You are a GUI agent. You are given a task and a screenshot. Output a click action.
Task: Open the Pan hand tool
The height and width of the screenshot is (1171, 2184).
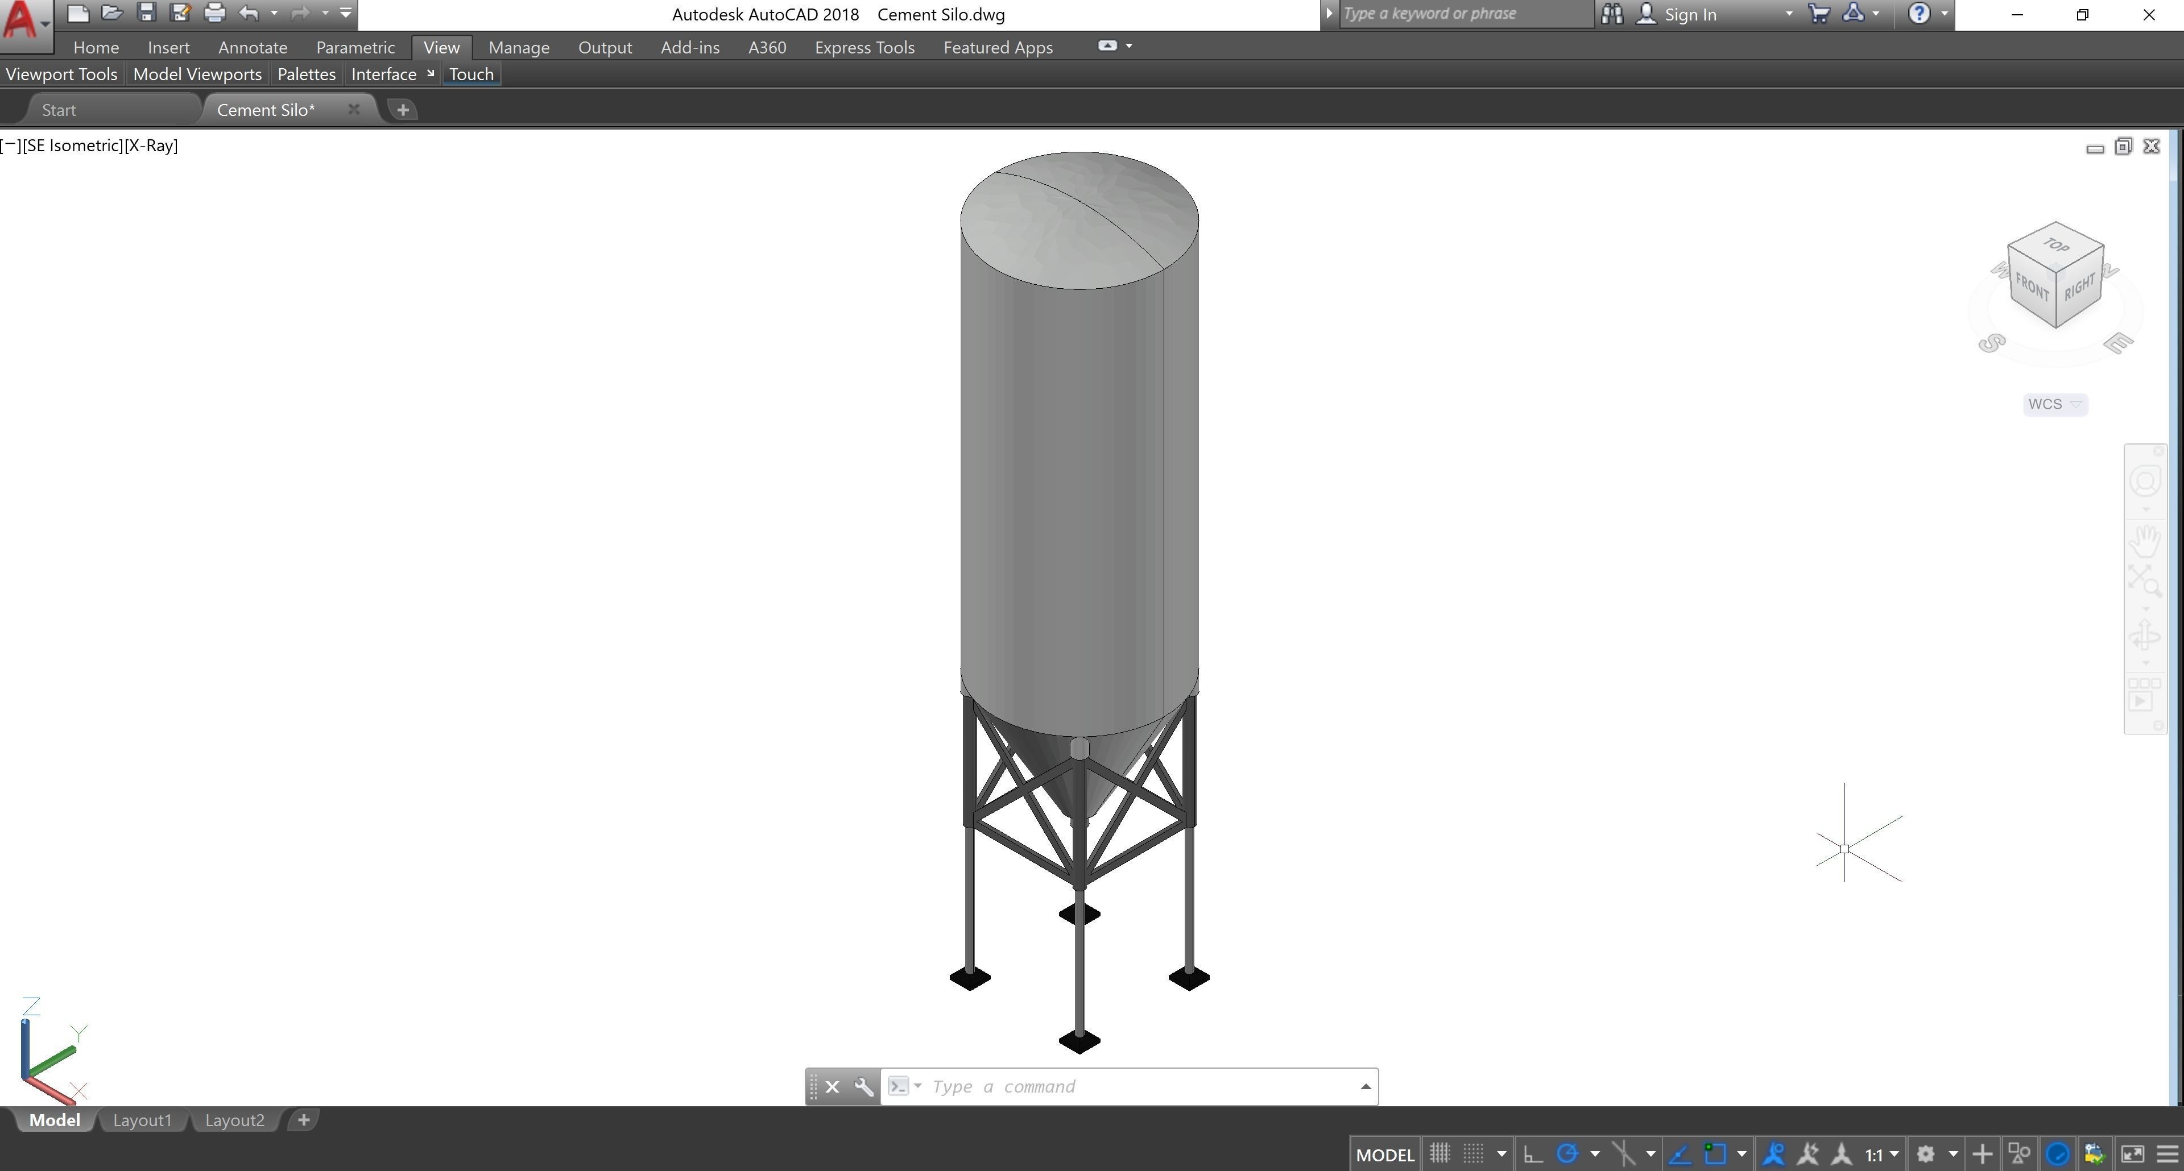coord(2145,539)
